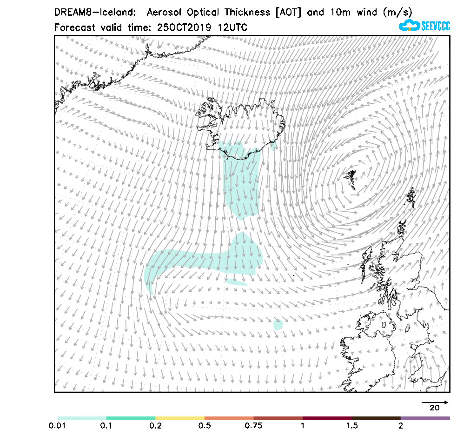Select the dark maroon color scale segment

(327, 418)
